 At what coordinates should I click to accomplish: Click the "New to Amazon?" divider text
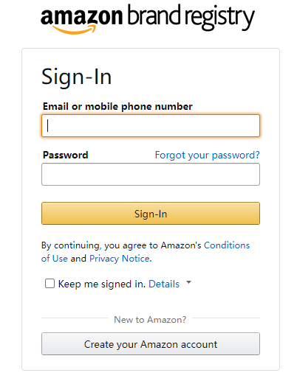(x=150, y=320)
